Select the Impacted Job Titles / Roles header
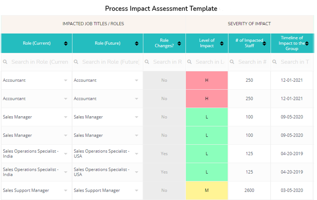The height and width of the screenshot is (200, 317). pos(93,24)
